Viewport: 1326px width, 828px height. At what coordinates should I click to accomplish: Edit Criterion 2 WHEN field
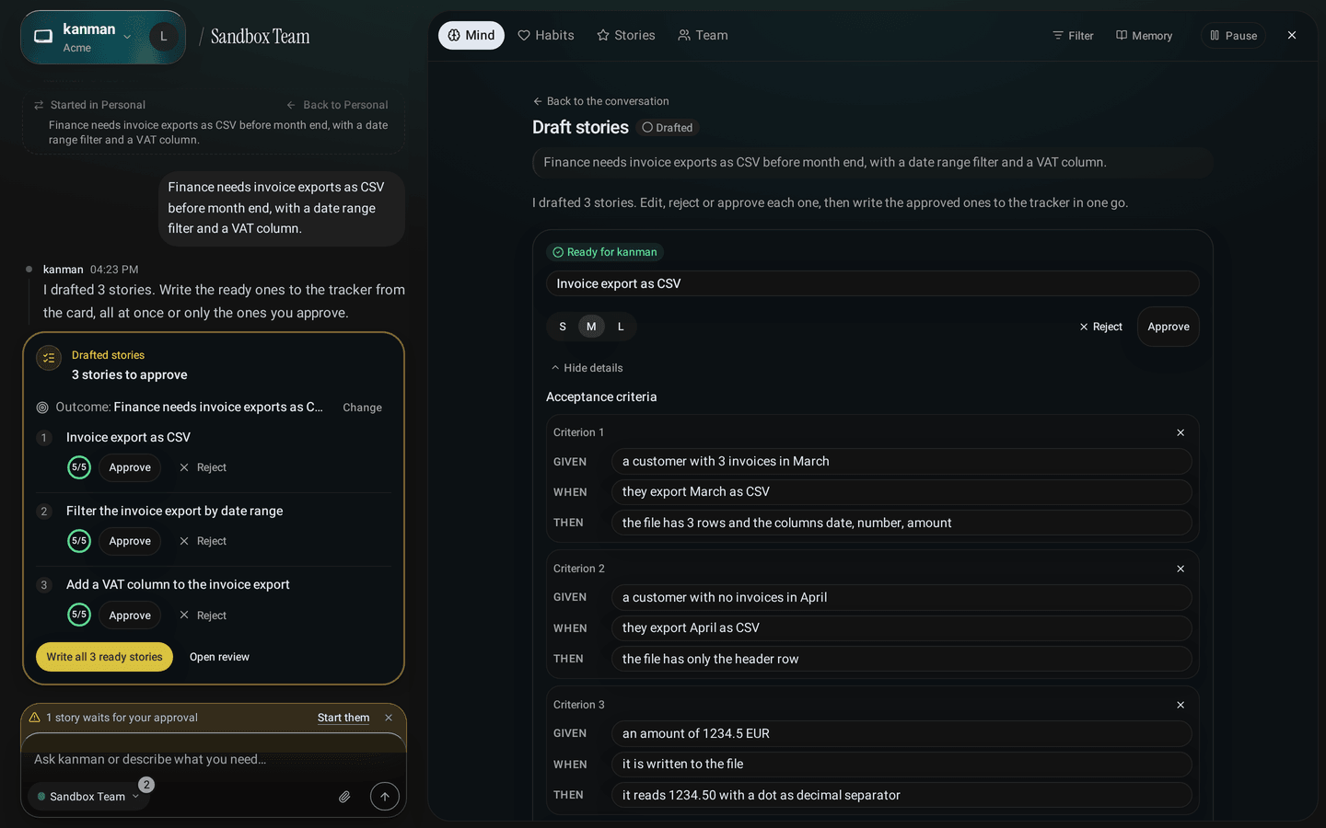(901, 628)
